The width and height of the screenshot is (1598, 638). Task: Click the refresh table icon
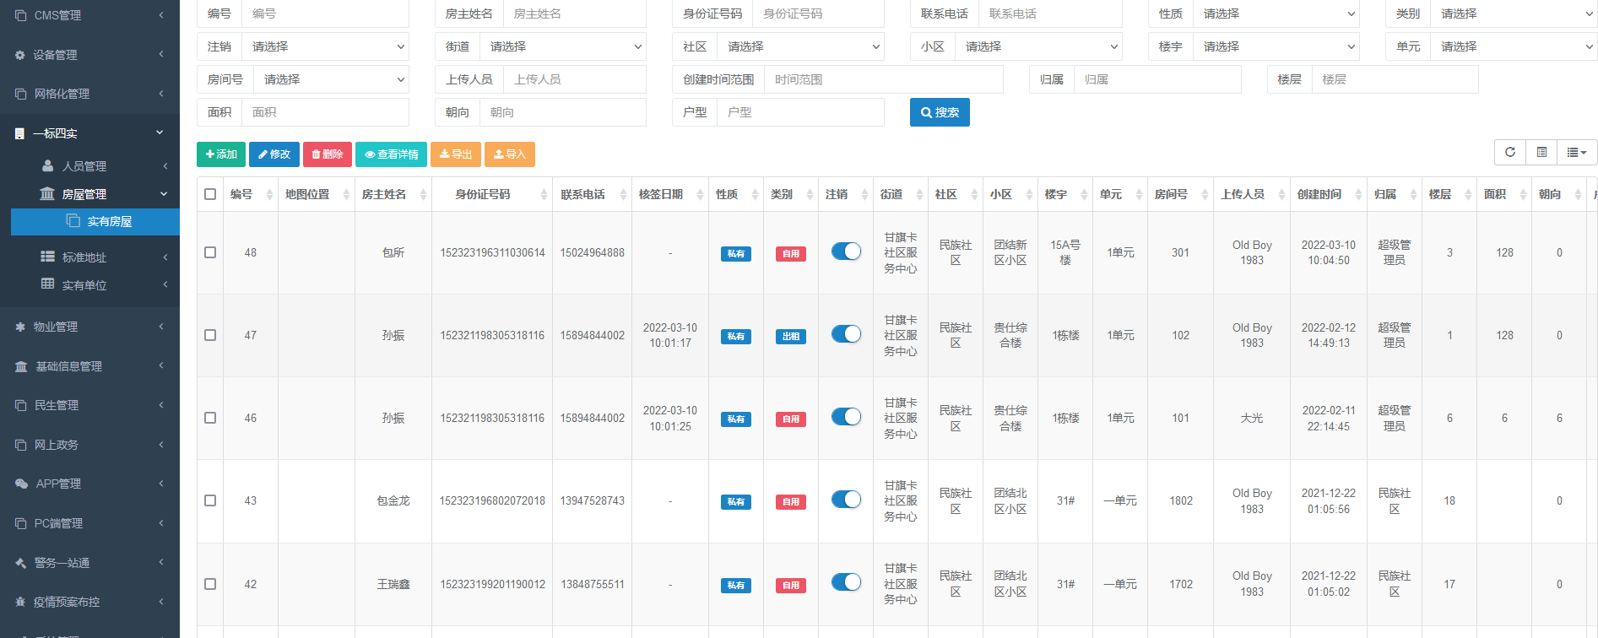[x=1509, y=153]
